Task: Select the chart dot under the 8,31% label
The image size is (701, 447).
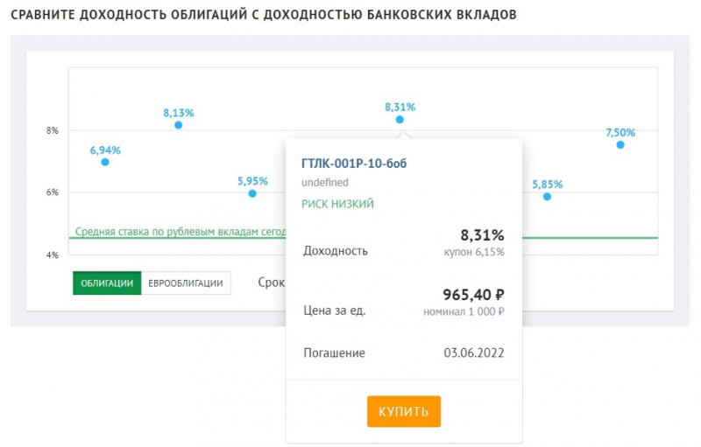Action: [x=400, y=119]
